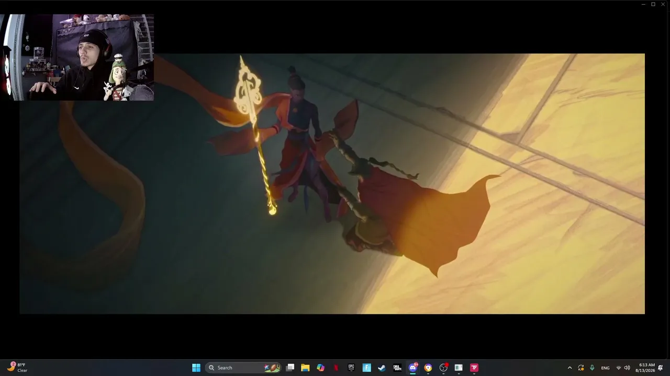The height and width of the screenshot is (376, 670).
Task: Show hidden system tray icons
Action: click(x=570, y=368)
